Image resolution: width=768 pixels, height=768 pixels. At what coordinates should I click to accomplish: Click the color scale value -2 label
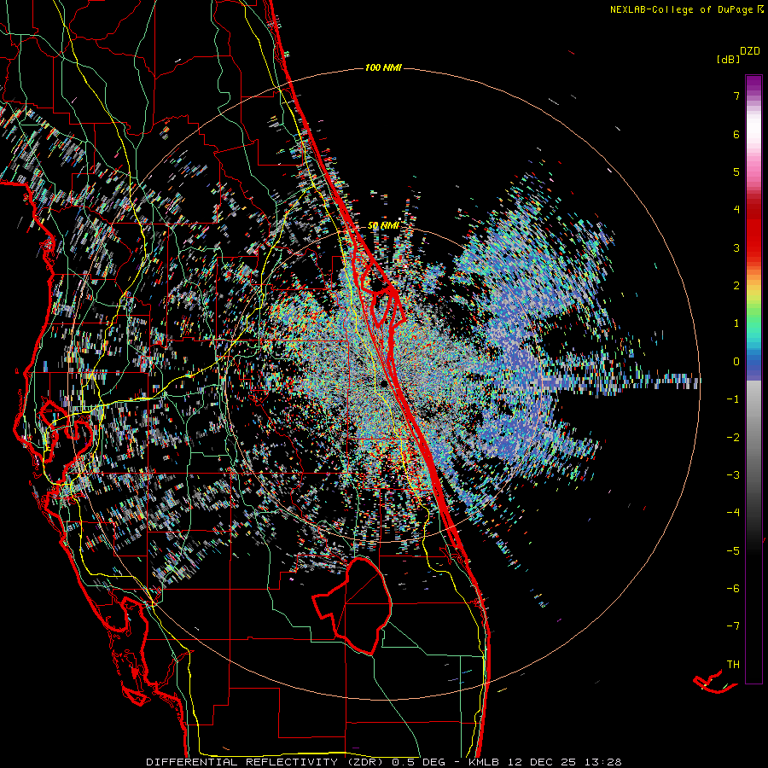click(733, 438)
